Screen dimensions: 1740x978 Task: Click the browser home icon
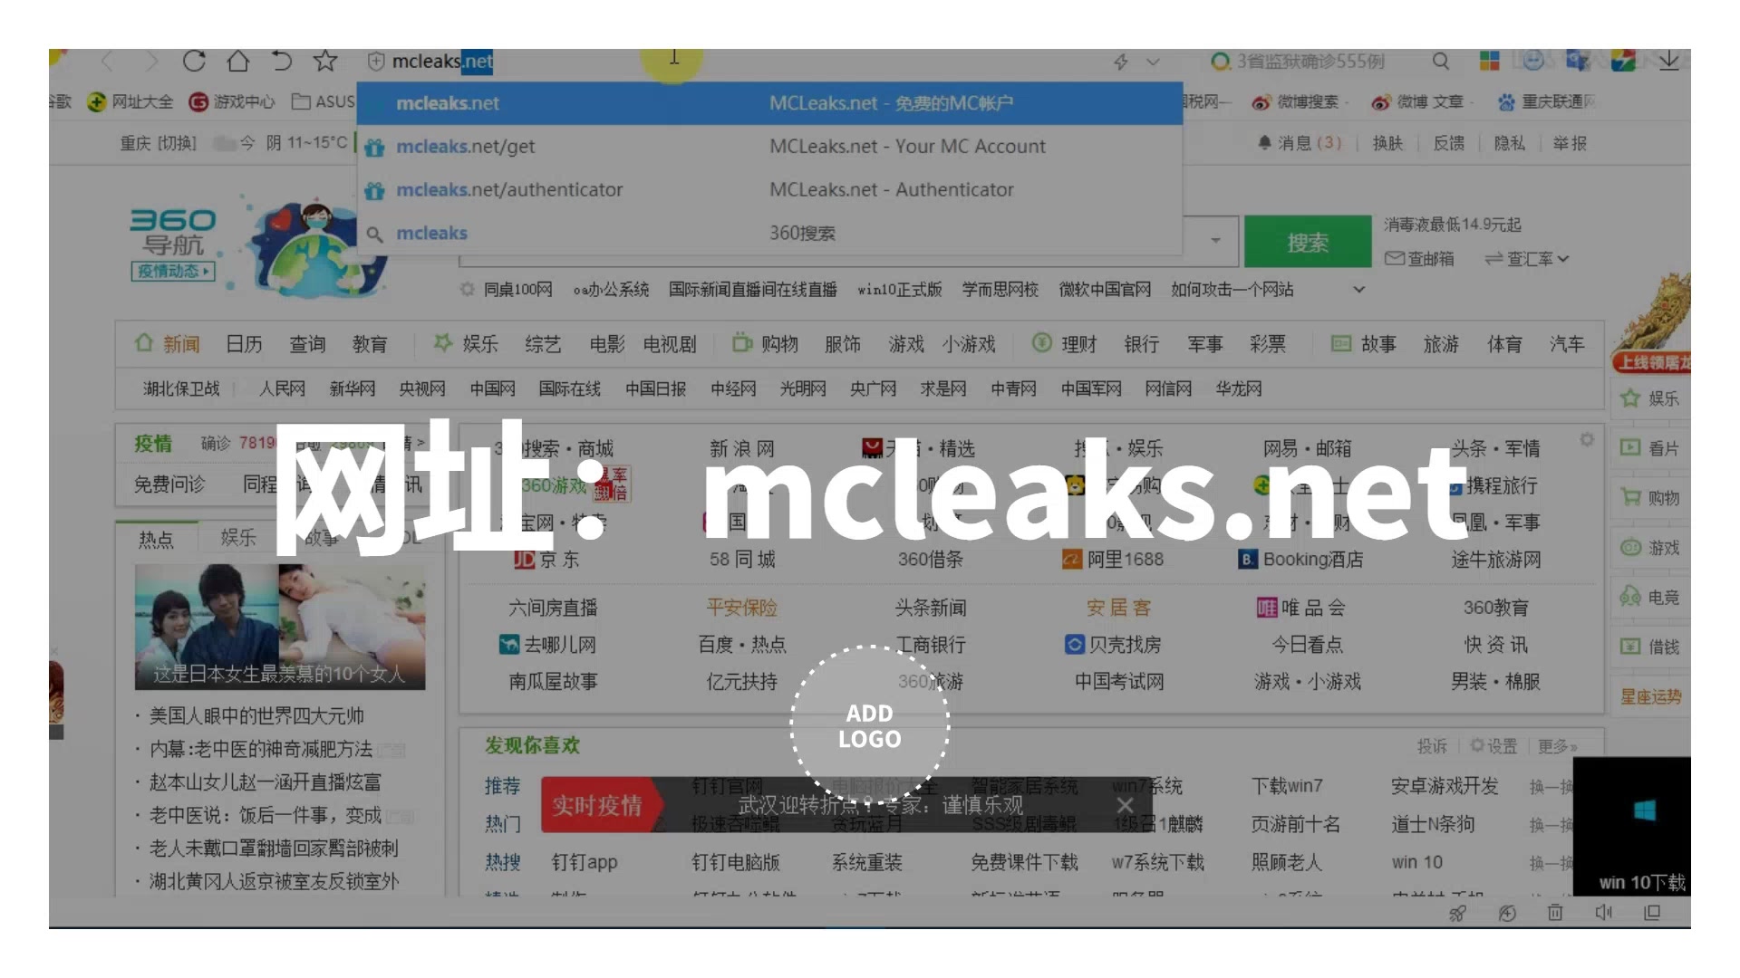[237, 61]
